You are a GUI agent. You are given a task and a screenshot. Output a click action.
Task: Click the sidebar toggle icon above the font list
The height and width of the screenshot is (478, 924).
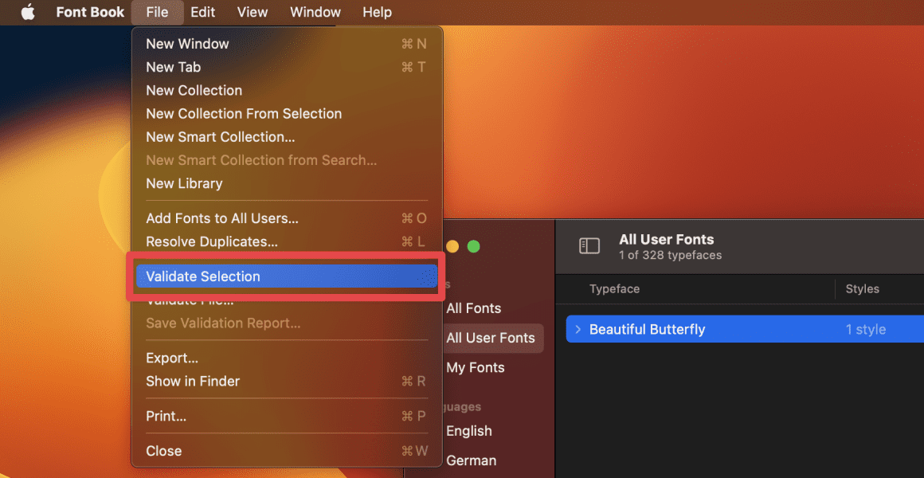pyautogui.click(x=589, y=246)
